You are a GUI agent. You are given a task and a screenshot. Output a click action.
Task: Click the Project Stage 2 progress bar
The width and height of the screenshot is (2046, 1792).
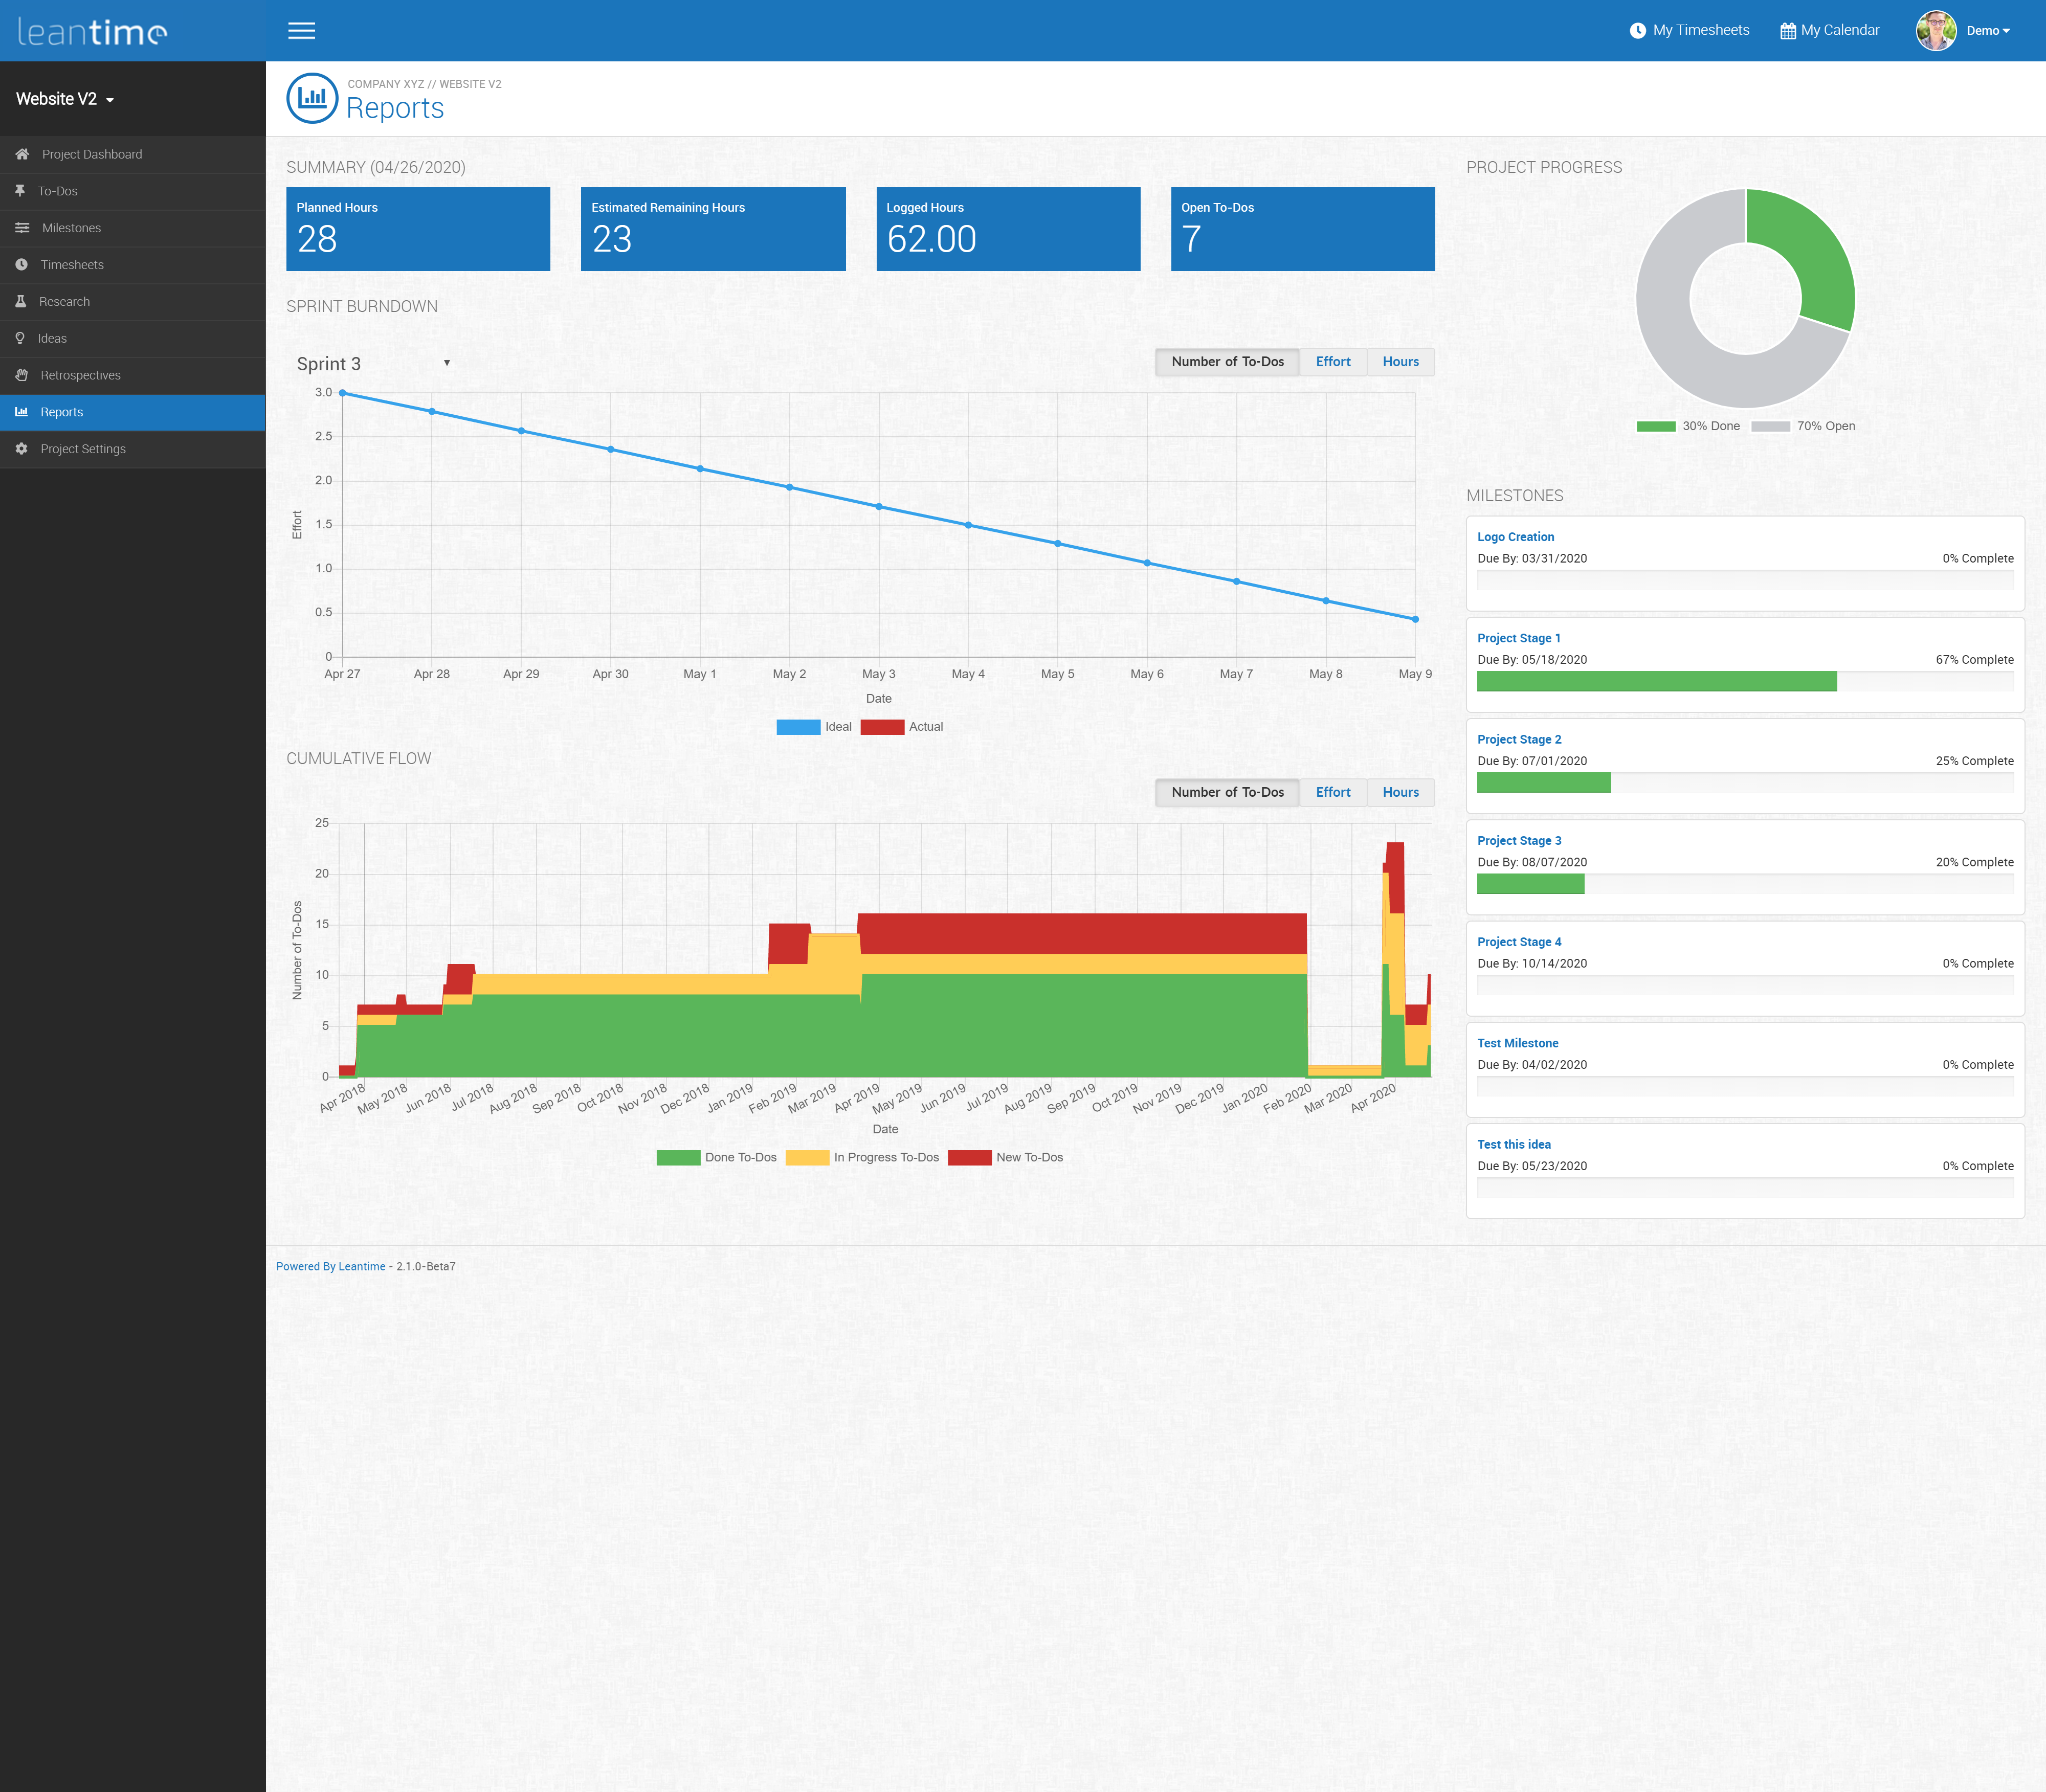(1744, 783)
